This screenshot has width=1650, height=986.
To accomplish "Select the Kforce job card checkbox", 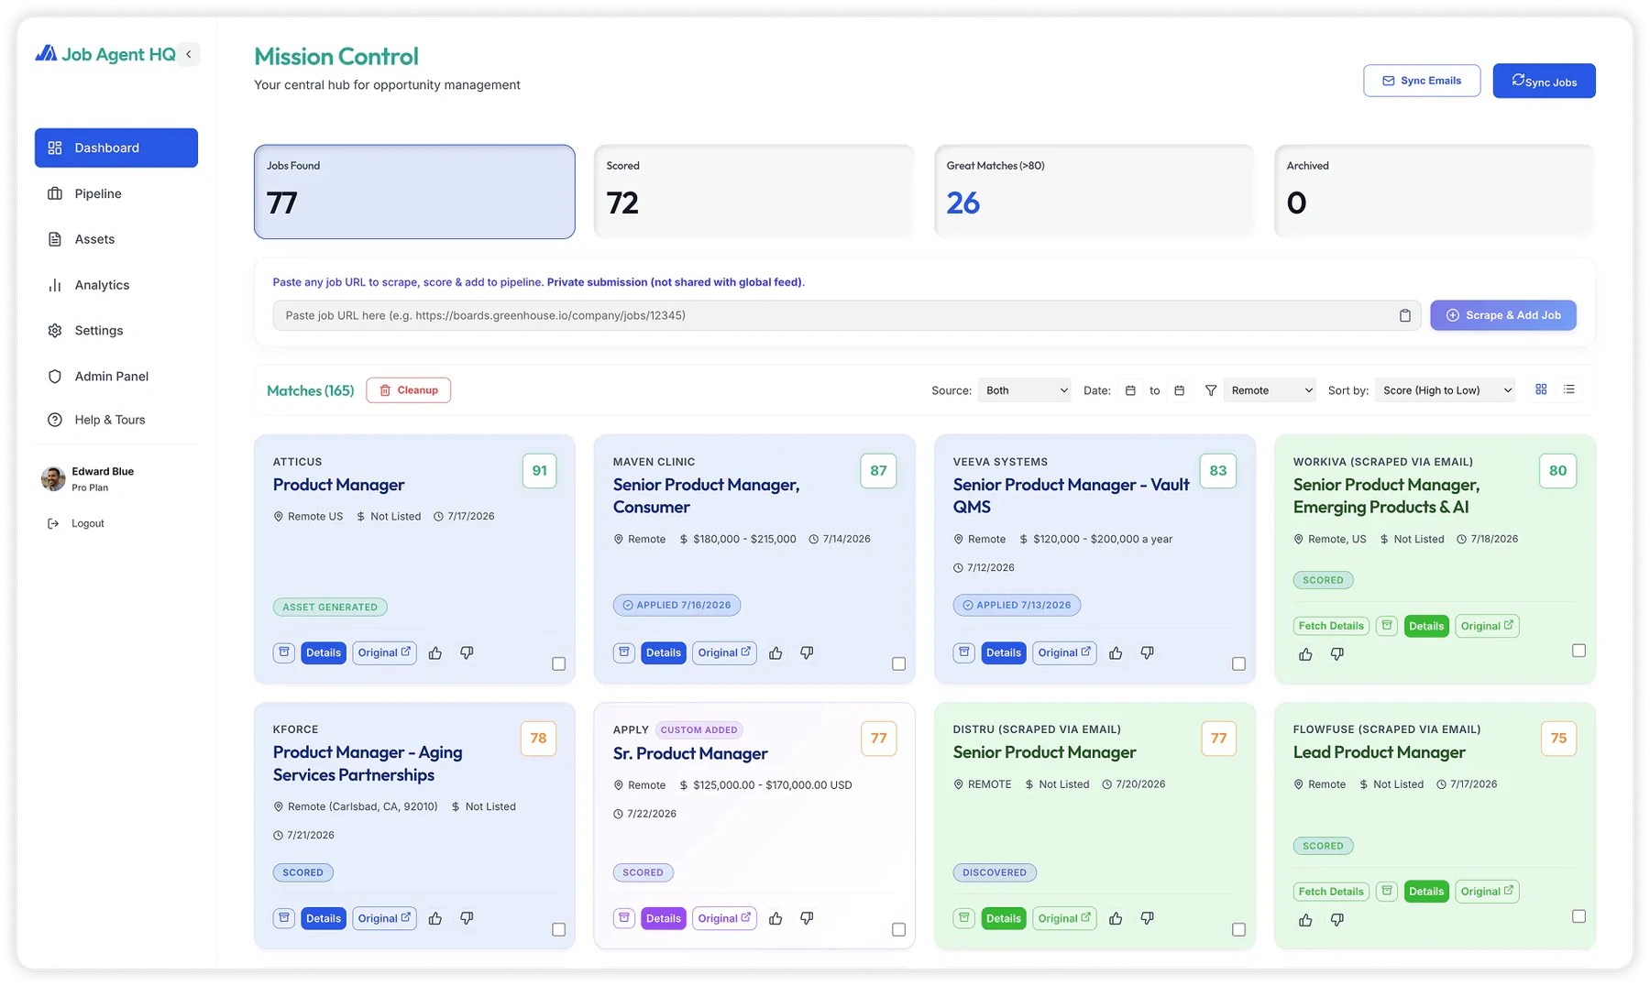I will click(558, 929).
